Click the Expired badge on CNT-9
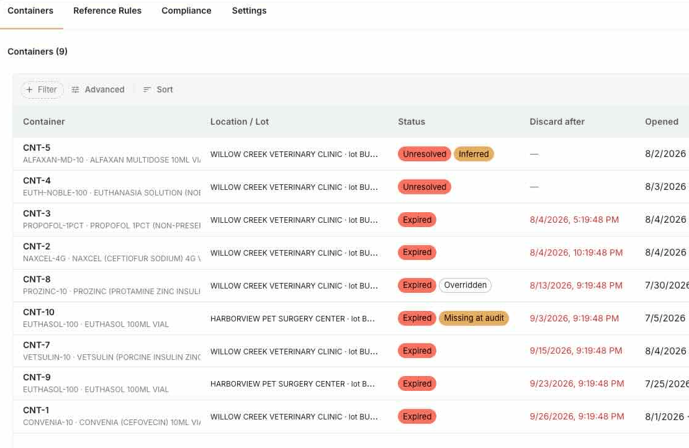Image resolution: width=689 pixels, height=448 pixels. tap(417, 384)
